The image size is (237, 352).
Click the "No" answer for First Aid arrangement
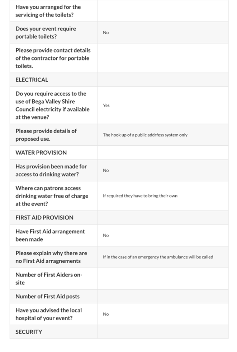[x=106, y=235]
